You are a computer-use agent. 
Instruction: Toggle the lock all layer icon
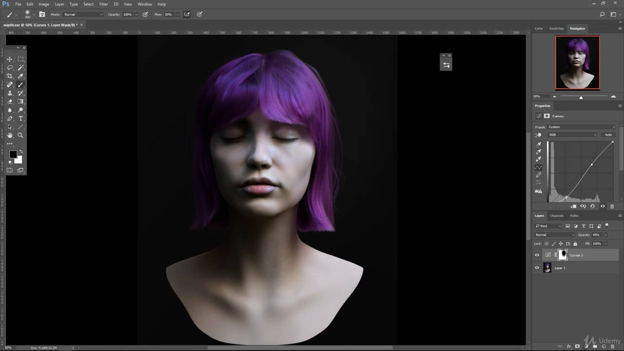(575, 243)
